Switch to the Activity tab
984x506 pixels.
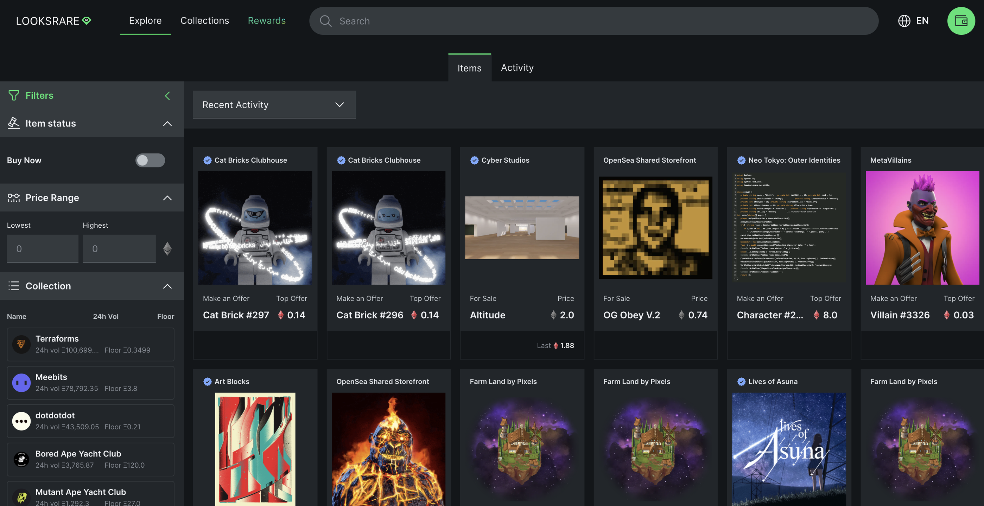(517, 67)
